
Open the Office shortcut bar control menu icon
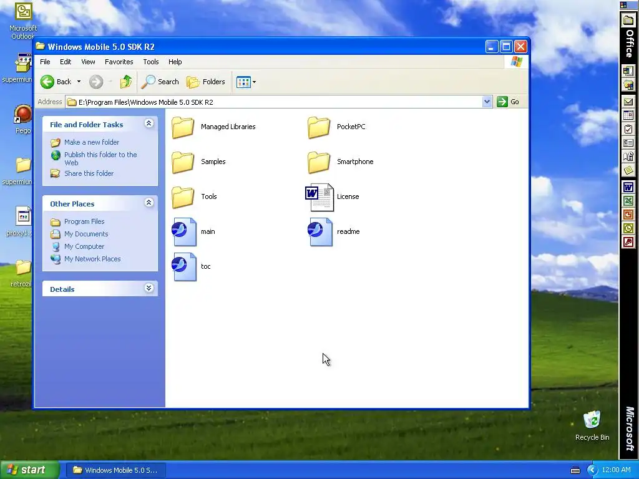coord(623,5)
